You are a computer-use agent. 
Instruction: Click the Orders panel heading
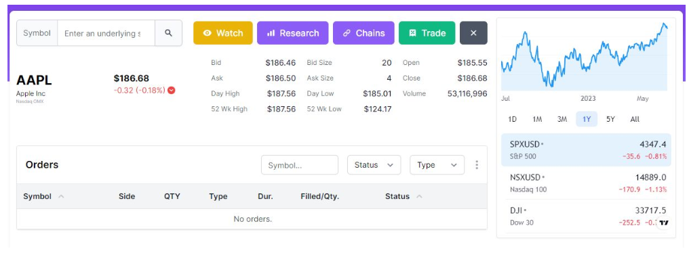point(42,165)
